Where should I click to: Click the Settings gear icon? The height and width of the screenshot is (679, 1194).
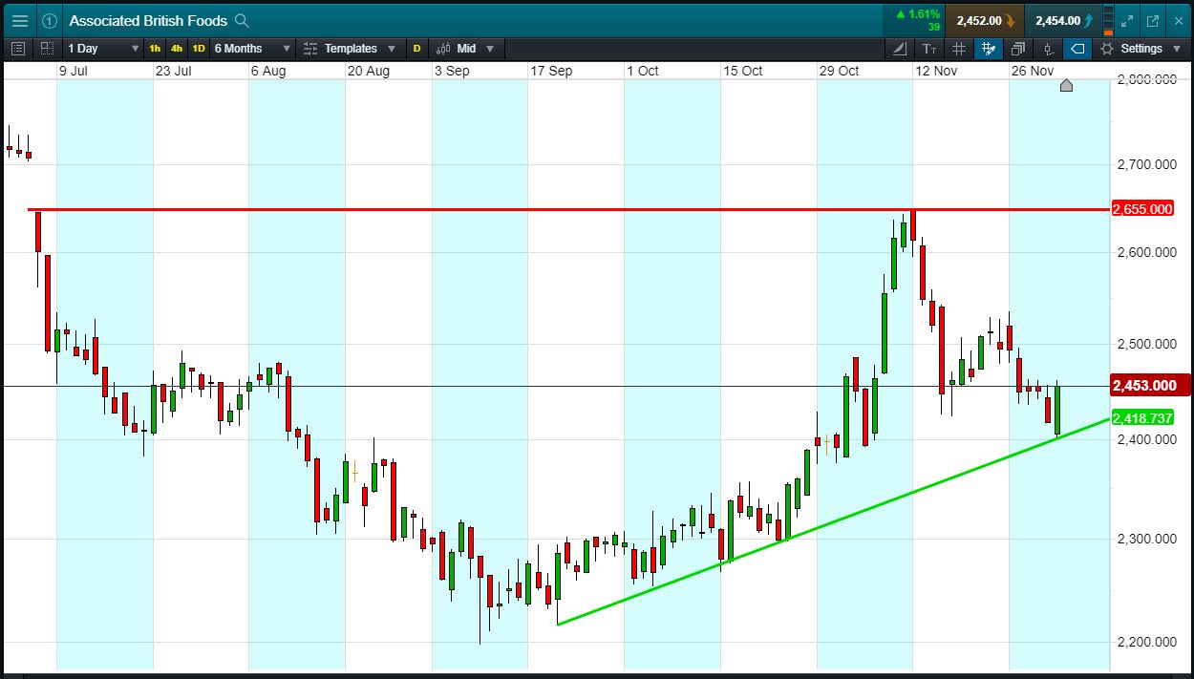[1107, 48]
